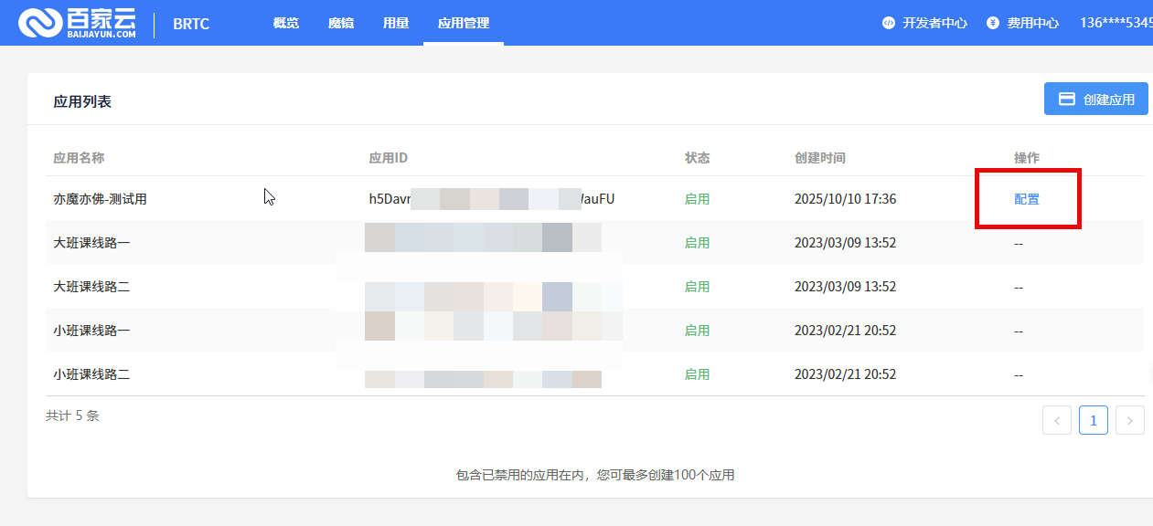Click the card icon in 创建应用 button

point(1066,100)
